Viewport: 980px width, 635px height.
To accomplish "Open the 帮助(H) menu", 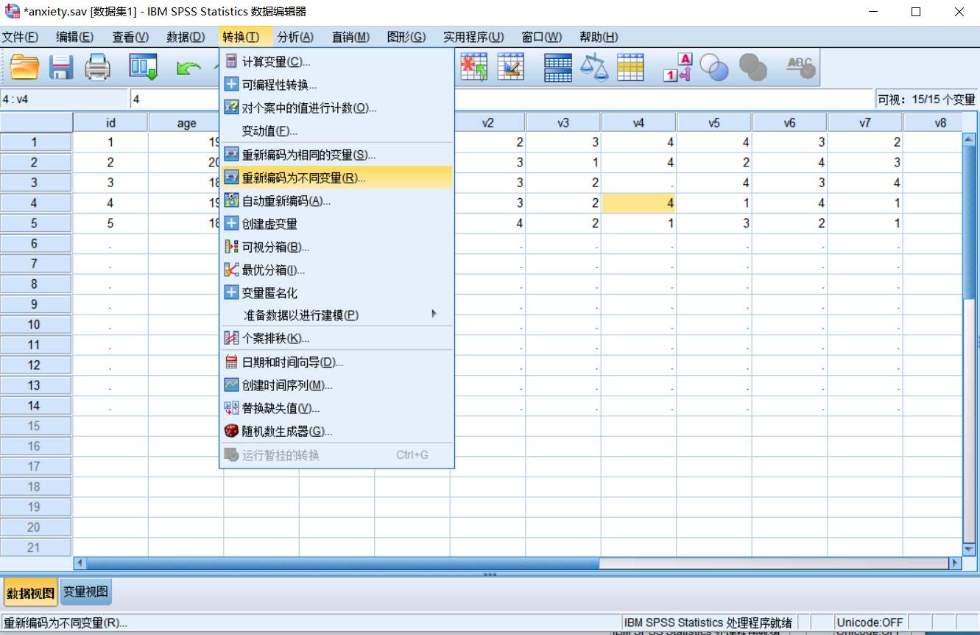I will tap(599, 37).
